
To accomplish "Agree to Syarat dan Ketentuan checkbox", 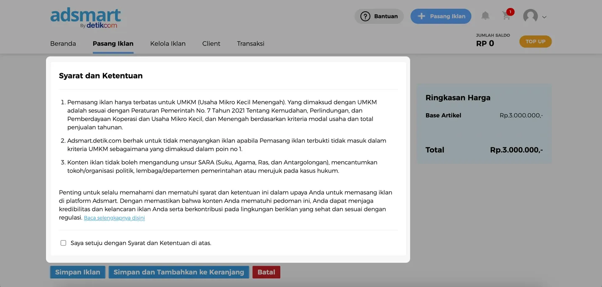I will [x=63, y=243].
